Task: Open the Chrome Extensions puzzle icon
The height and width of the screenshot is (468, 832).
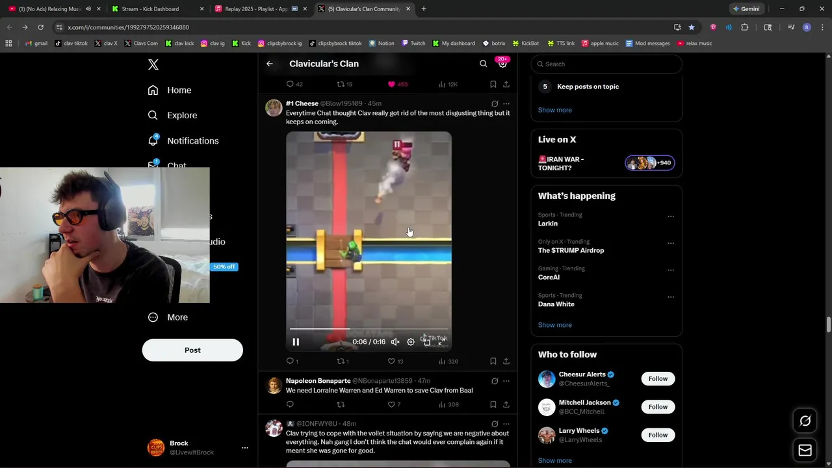Action: (x=745, y=27)
